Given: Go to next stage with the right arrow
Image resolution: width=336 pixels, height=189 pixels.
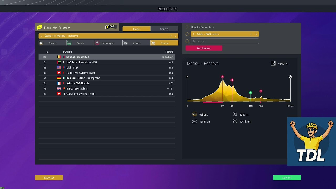Looking at the screenshot, I should point(176,36).
